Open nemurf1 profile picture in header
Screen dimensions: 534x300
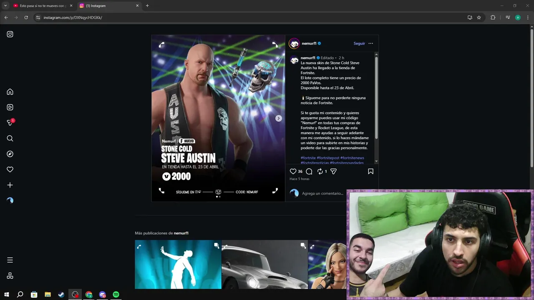(x=294, y=43)
